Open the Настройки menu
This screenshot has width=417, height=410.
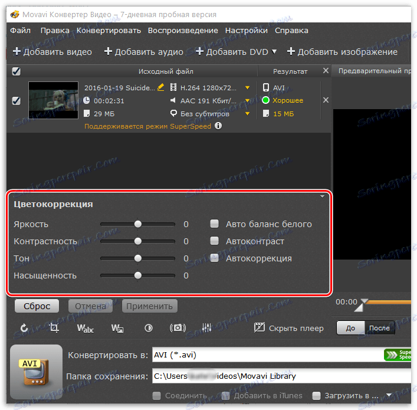point(247,31)
